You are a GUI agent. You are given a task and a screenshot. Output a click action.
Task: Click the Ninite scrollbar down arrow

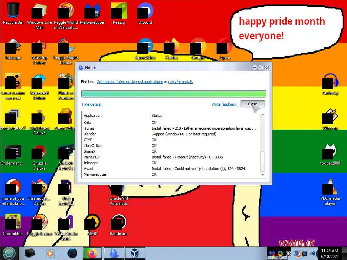263,175
